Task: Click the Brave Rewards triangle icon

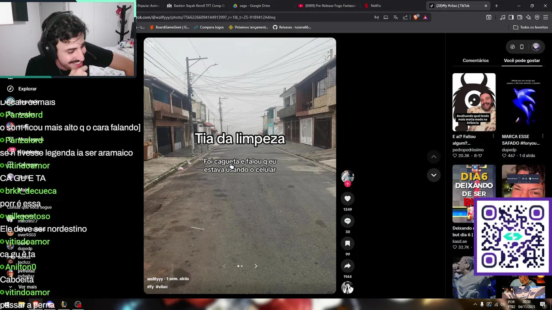Action: point(425,17)
